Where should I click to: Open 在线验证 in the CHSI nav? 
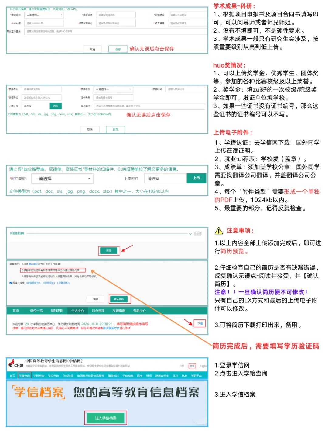(68, 376)
